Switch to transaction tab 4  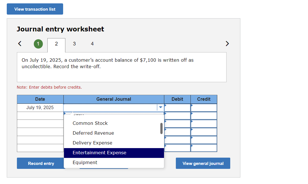[x=92, y=44]
